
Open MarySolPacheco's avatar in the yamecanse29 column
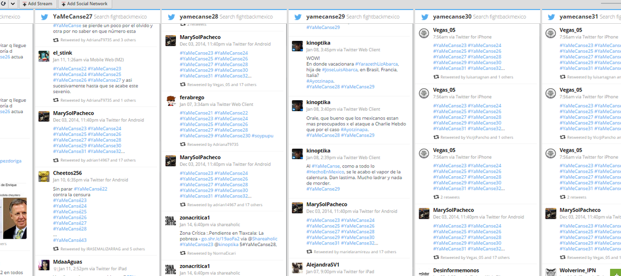298,207
